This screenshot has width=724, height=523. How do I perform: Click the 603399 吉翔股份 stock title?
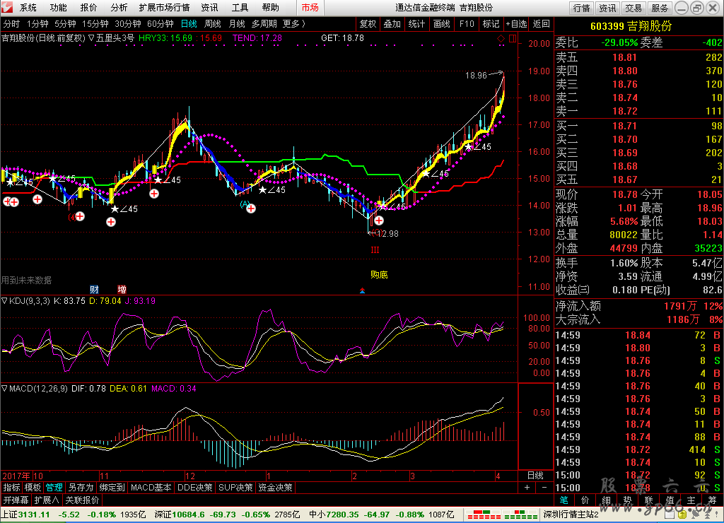point(631,26)
